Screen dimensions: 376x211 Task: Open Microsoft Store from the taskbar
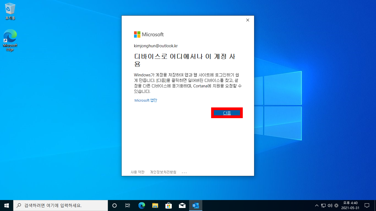click(168, 206)
